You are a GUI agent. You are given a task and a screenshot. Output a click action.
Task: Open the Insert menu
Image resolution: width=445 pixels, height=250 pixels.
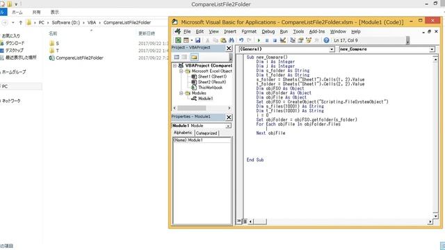[230, 31]
